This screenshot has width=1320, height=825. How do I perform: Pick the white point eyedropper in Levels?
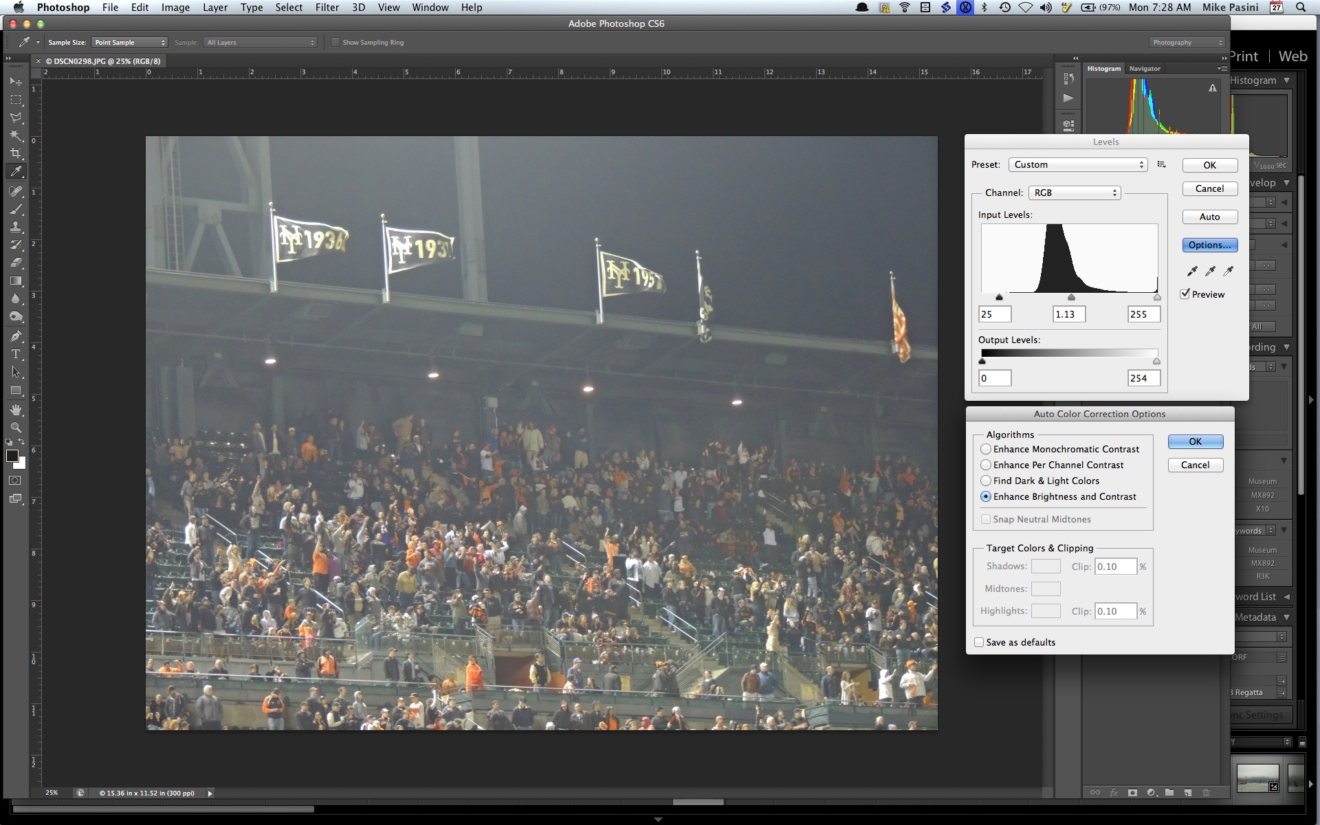1228,271
